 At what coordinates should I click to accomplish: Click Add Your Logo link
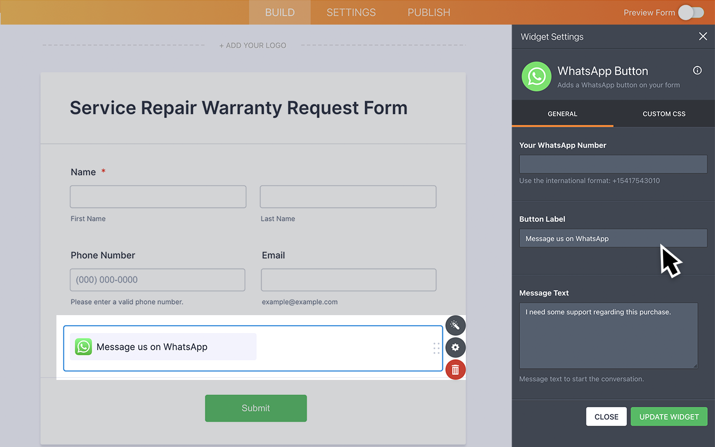point(252,45)
